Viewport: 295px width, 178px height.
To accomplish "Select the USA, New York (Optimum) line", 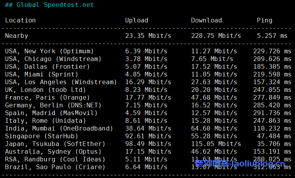I will coord(49,51).
